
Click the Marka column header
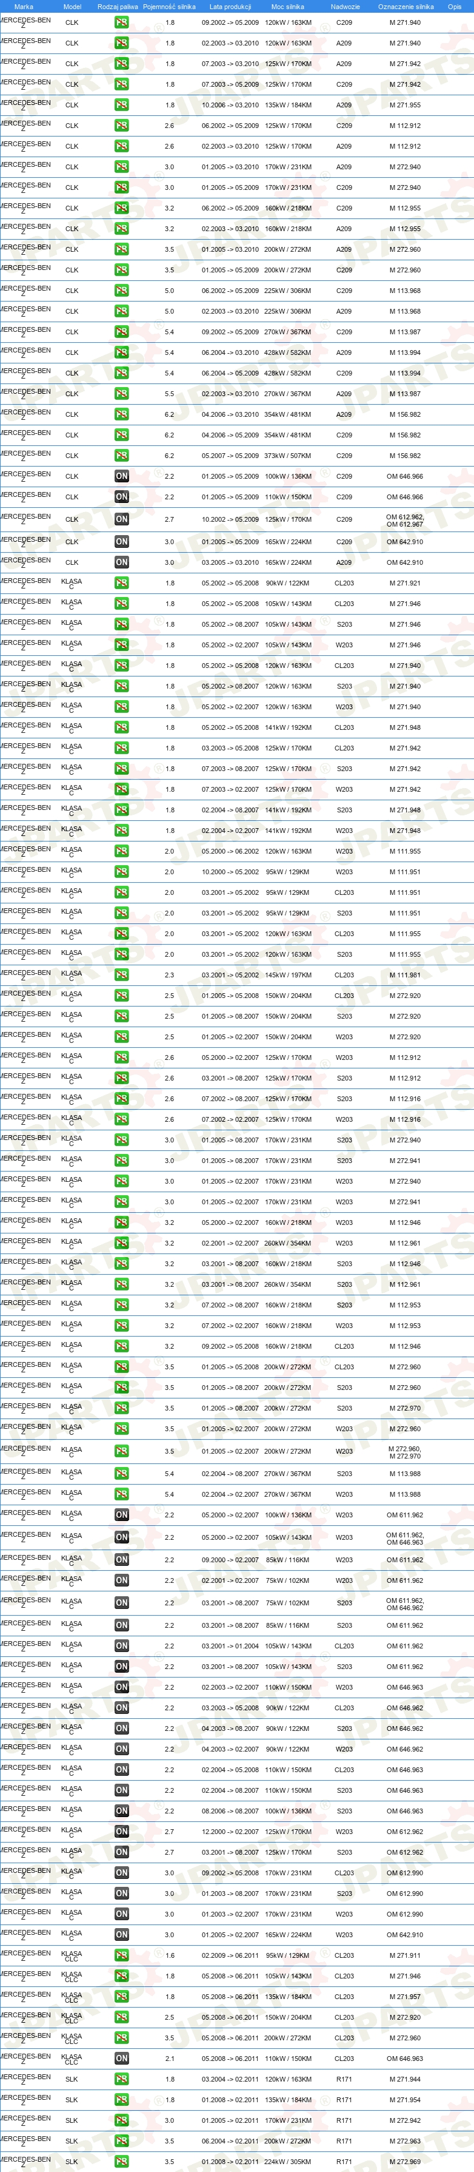click(x=24, y=6)
